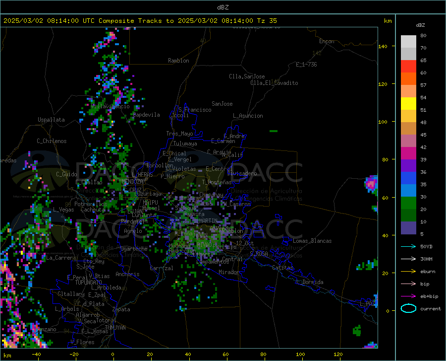Image resolution: width=446 pixels, height=361 pixels.
Task: Click the Potrerillos map label
Action: (91, 204)
